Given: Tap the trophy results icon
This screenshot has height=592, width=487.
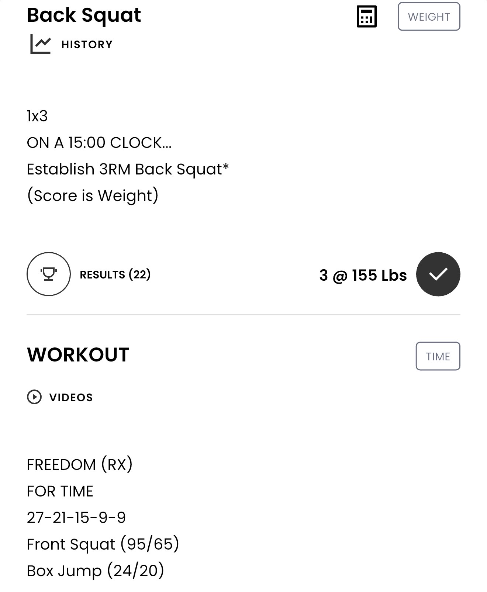Looking at the screenshot, I should pyautogui.click(x=49, y=274).
